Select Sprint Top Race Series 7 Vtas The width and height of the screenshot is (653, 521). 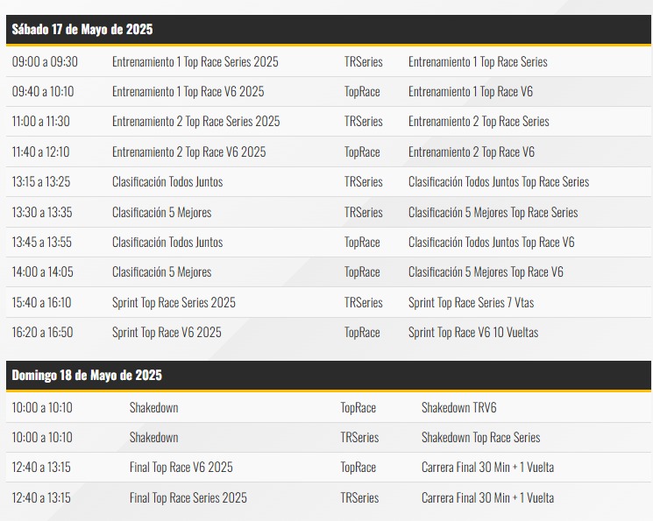click(471, 303)
